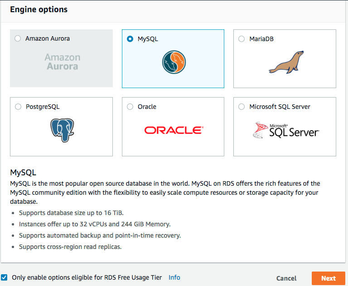This screenshot has height=286, width=348.
Task: Click the Microsoft SQL Server logo
Action: [286, 130]
